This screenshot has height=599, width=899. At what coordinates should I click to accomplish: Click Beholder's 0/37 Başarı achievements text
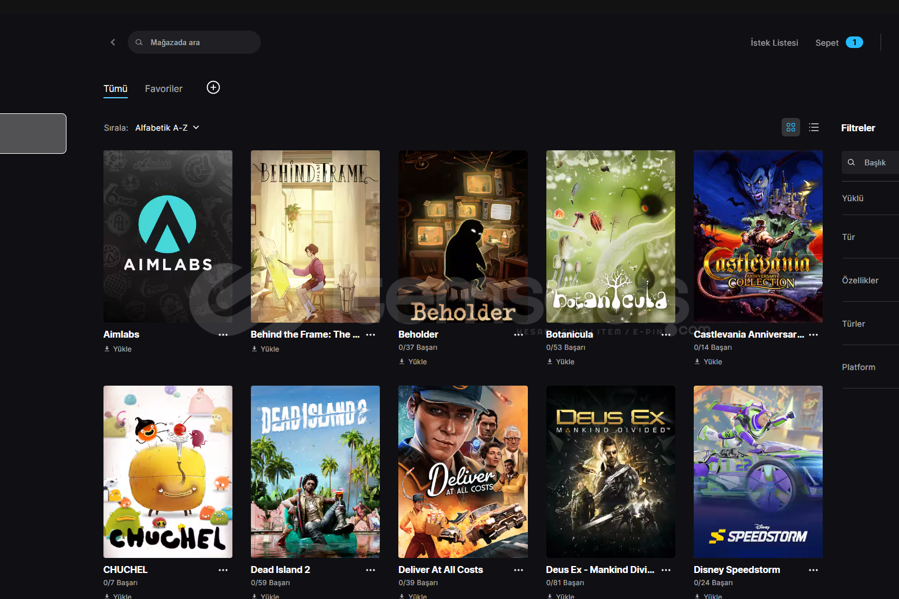[418, 347]
